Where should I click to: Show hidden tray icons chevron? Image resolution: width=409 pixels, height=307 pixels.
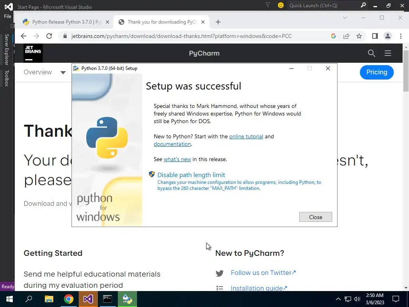(x=338, y=299)
